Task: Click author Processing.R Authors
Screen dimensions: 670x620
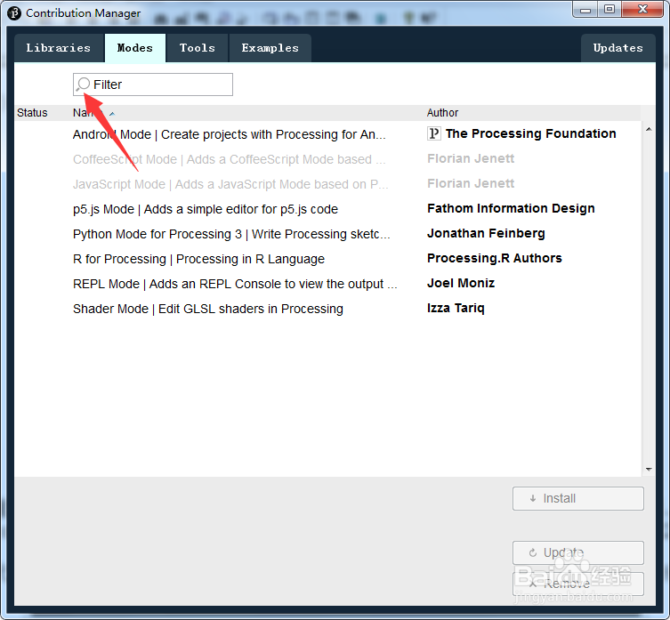Action: (495, 258)
